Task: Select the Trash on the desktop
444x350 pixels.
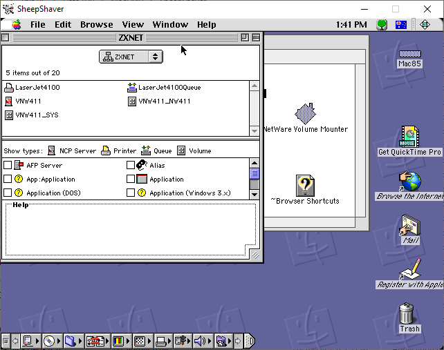Action: tap(407, 313)
